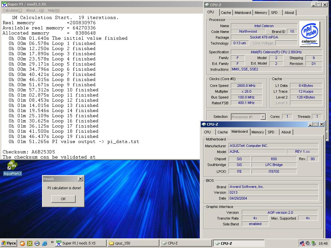The width and height of the screenshot is (331, 248).
Task: Select the Mainboard tab in the lower CPU-Z window
Action: (240, 132)
